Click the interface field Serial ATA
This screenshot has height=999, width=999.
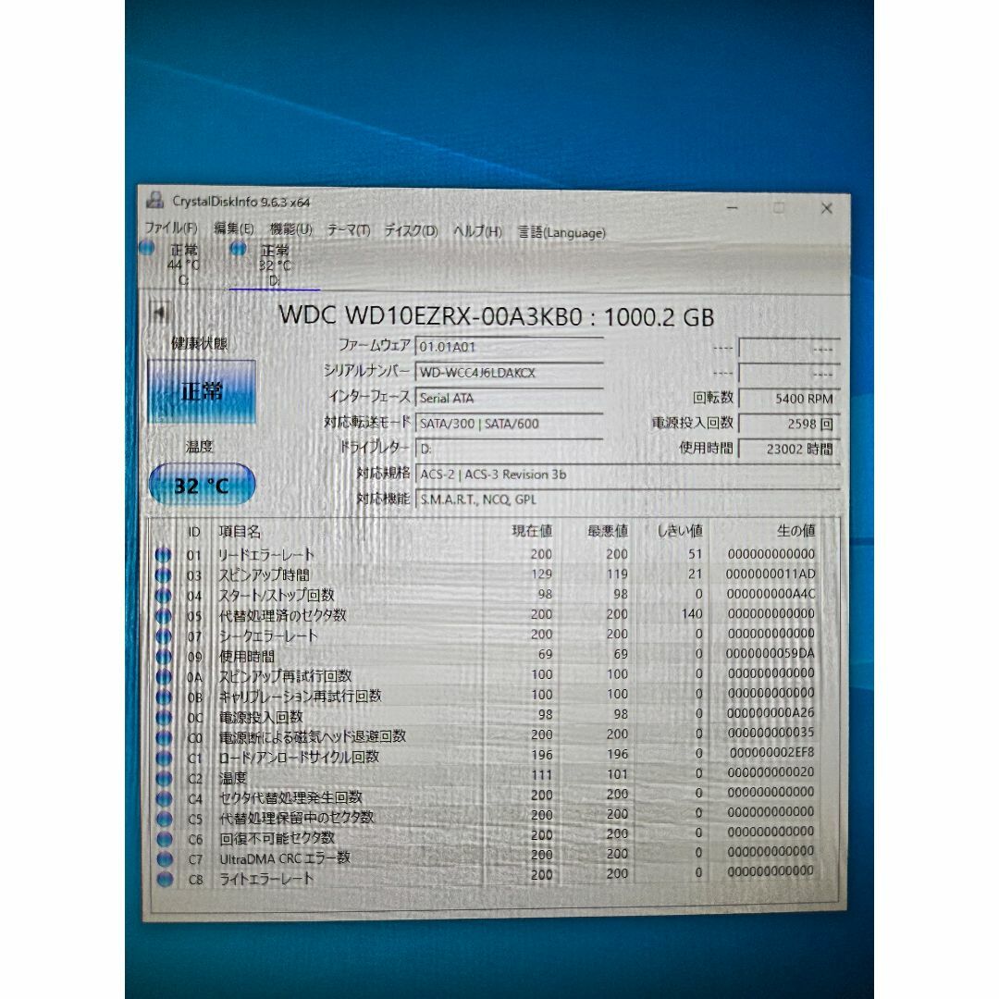tap(509, 398)
